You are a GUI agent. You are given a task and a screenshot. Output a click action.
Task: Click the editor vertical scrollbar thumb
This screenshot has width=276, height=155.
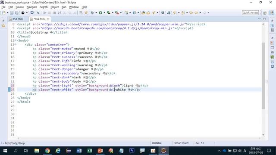(263, 76)
